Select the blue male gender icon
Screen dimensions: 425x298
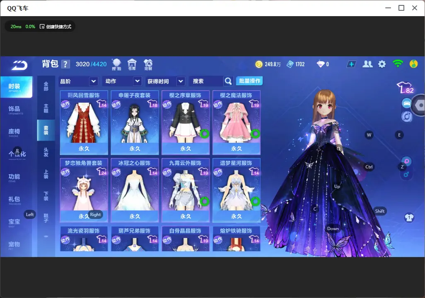pyautogui.click(x=406, y=174)
